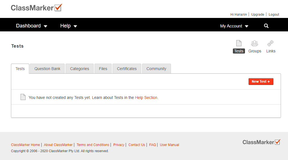Open the Certificates tab
Image resolution: width=288 pixels, height=160 pixels.
(x=127, y=69)
